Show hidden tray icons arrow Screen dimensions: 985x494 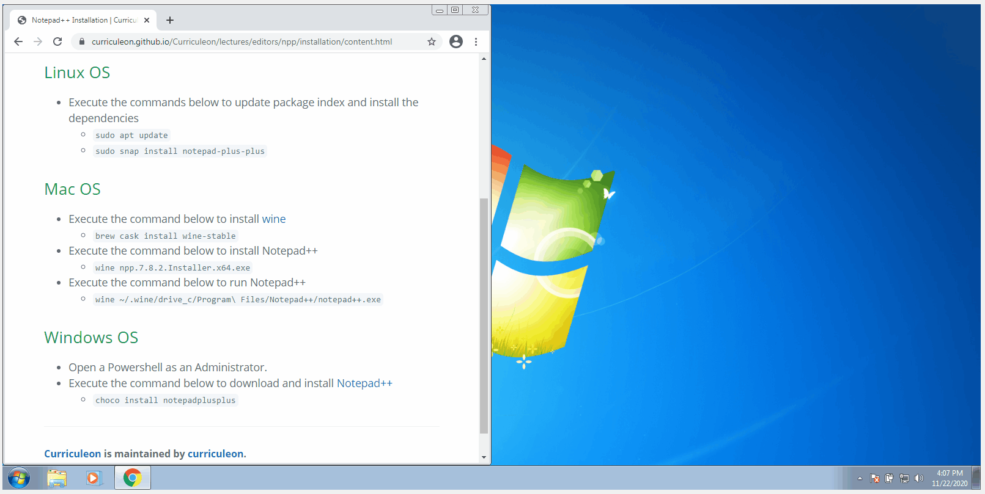point(860,478)
